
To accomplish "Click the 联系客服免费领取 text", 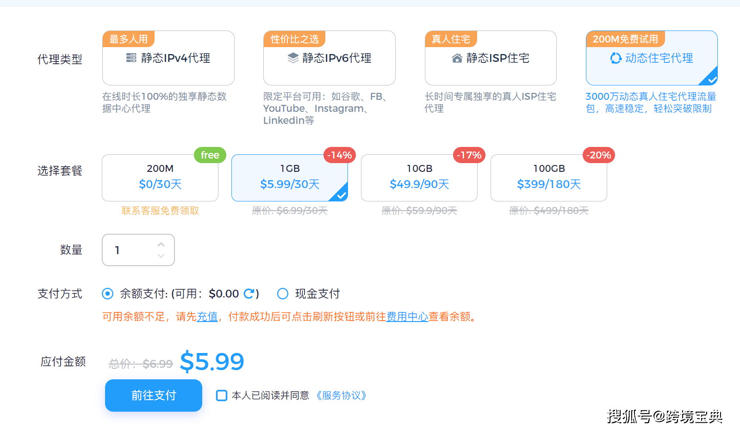I will pyautogui.click(x=160, y=211).
